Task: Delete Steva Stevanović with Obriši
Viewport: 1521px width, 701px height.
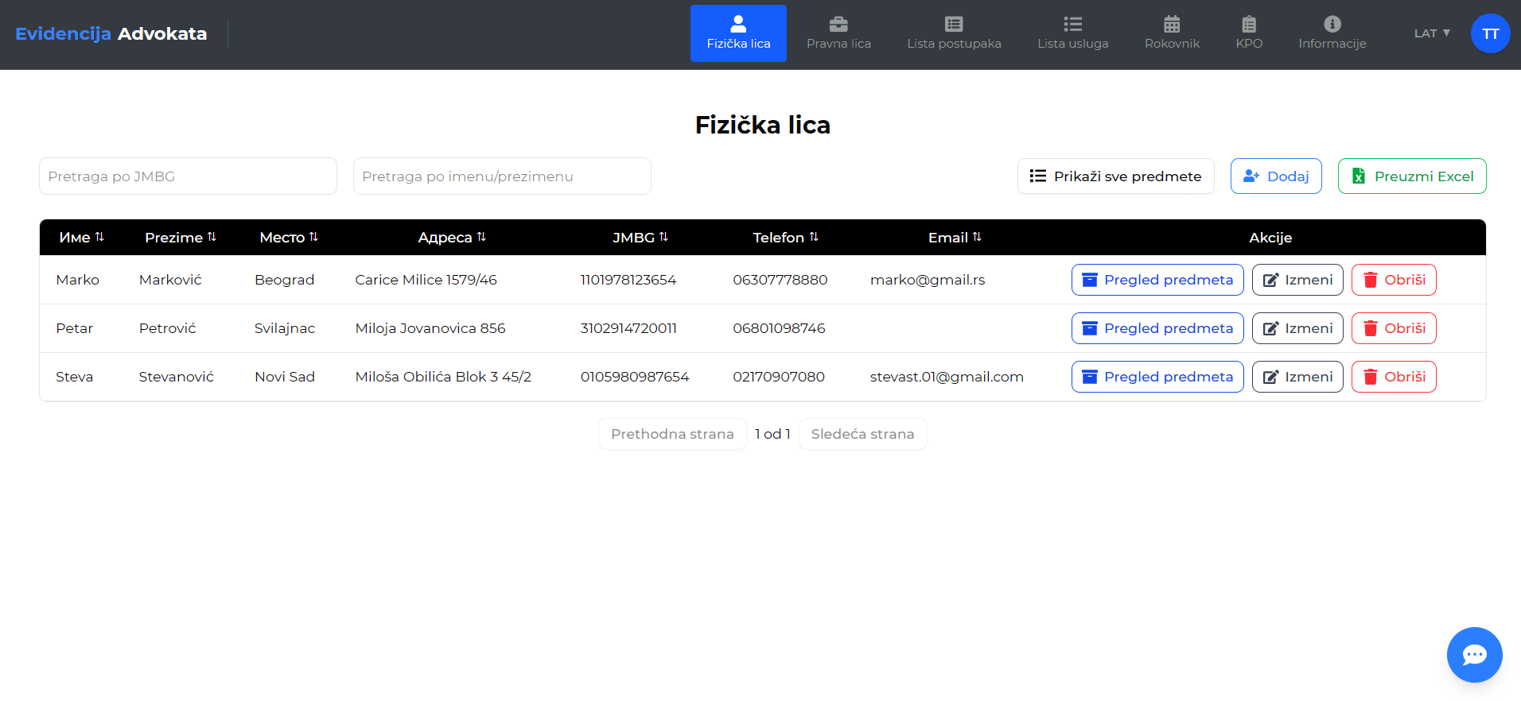Action: click(x=1394, y=377)
